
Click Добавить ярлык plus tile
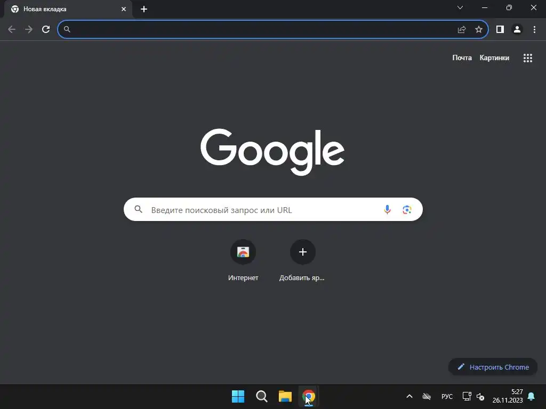(303, 260)
